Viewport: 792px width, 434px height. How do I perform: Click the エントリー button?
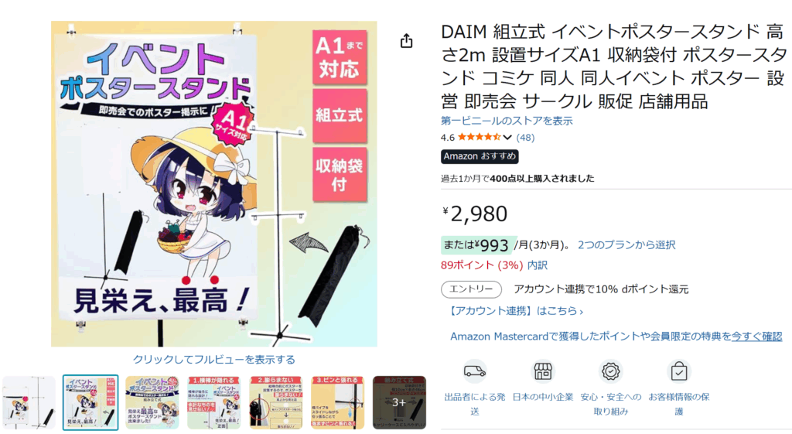pos(471,289)
